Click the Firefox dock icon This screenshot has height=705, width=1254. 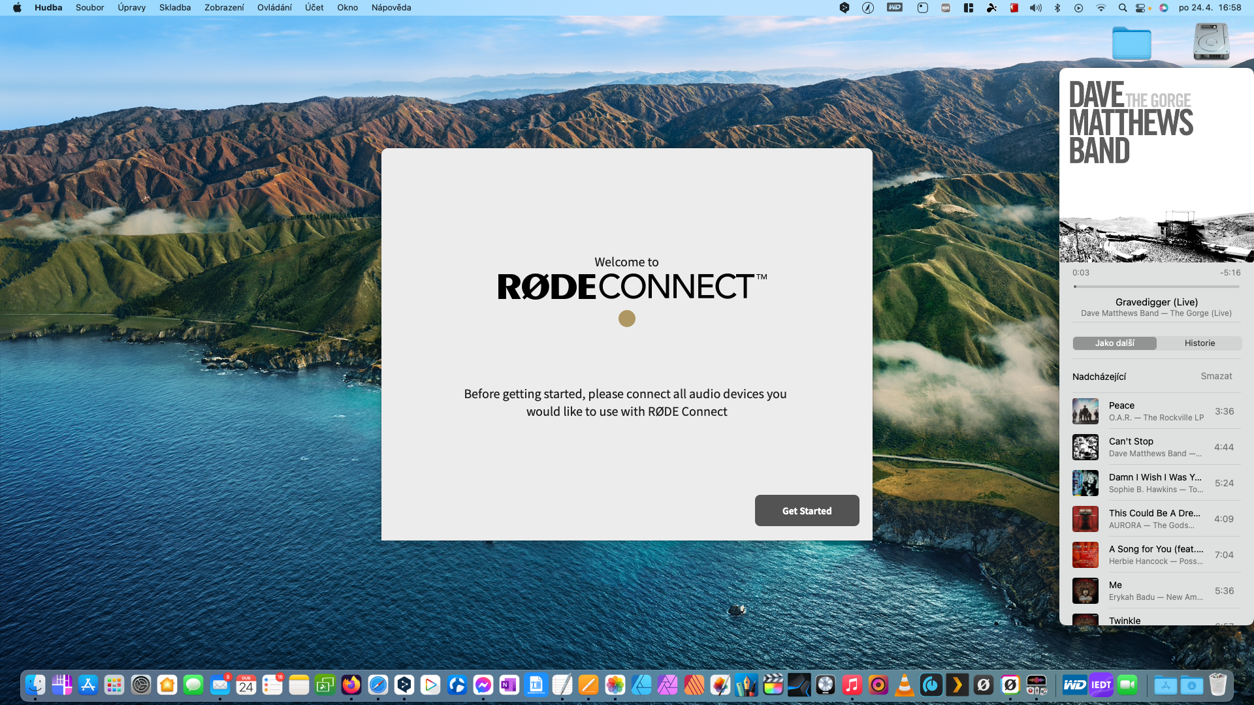tap(351, 685)
